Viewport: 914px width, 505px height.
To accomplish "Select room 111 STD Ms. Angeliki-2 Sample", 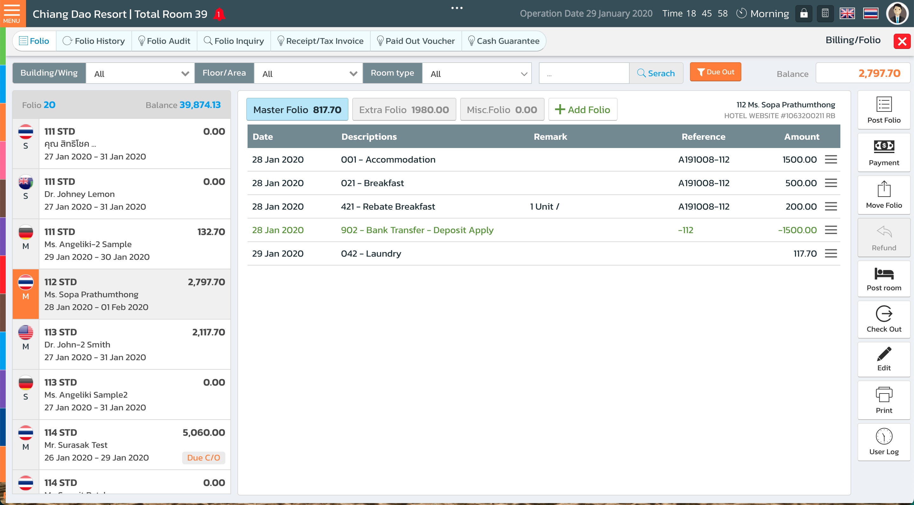I will pyautogui.click(x=121, y=244).
